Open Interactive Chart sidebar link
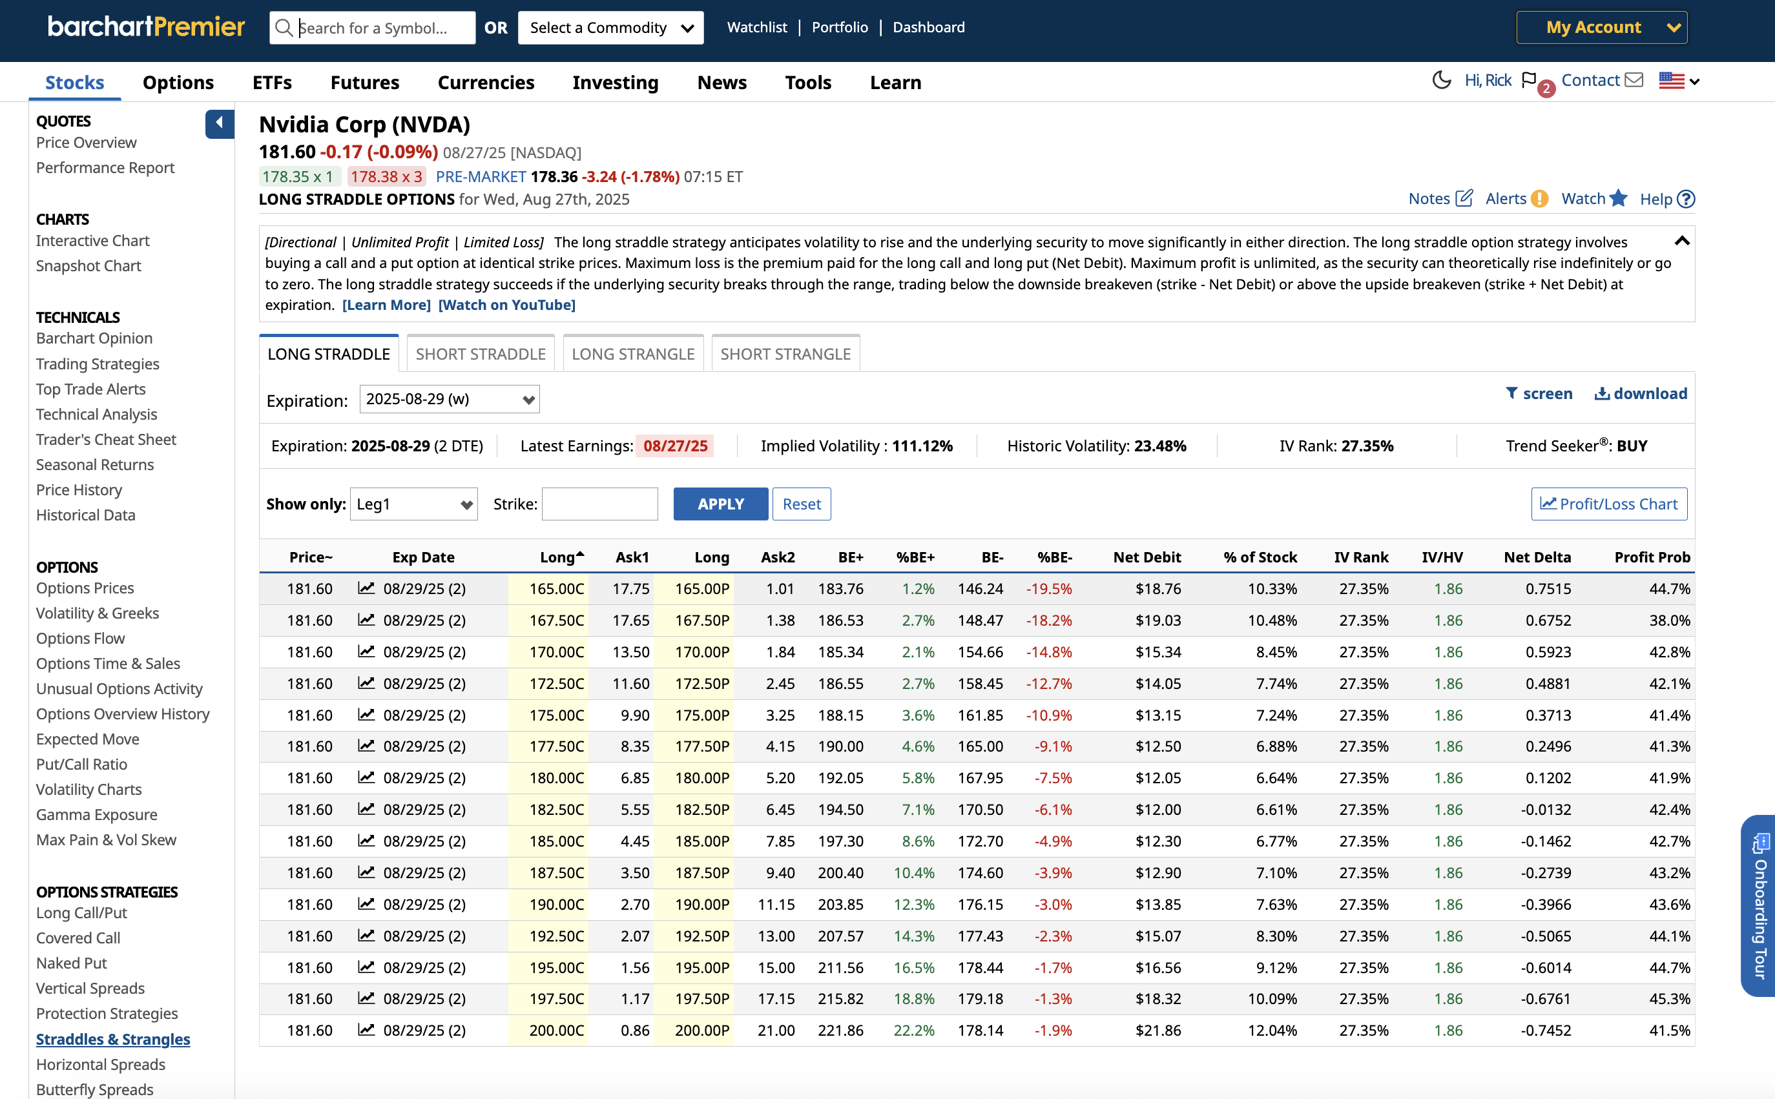Screen dimensions: 1775x1099 [x=92, y=240]
